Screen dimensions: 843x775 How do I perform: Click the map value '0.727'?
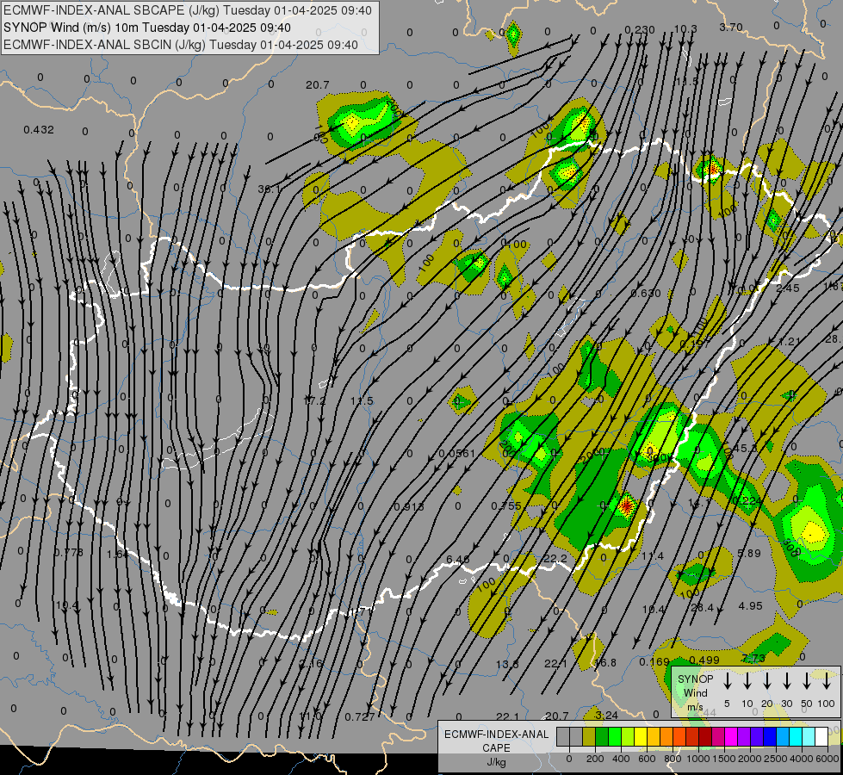[x=360, y=717]
